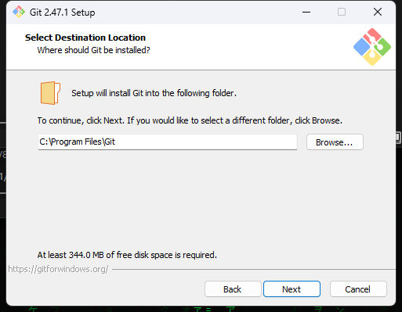402x312 pixels.
Task: Click the Git icon in title bar
Action: click(x=19, y=12)
